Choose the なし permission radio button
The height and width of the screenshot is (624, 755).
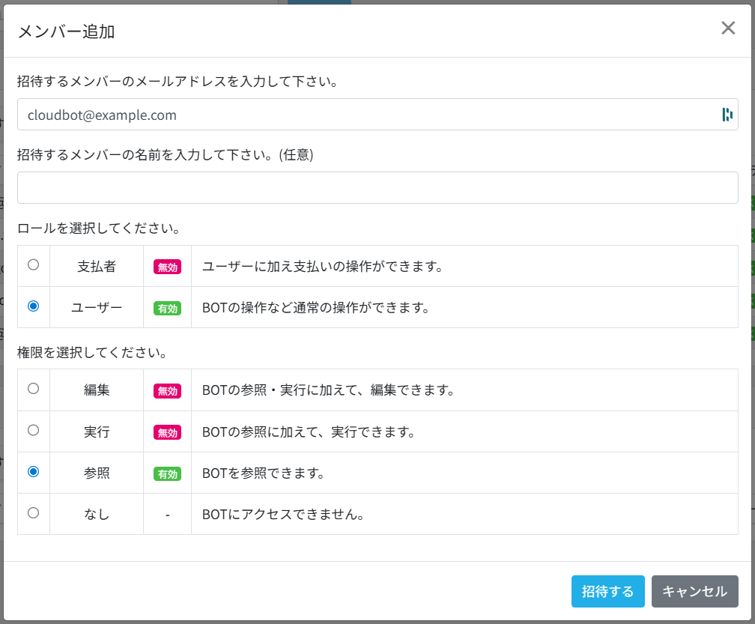pyautogui.click(x=33, y=513)
